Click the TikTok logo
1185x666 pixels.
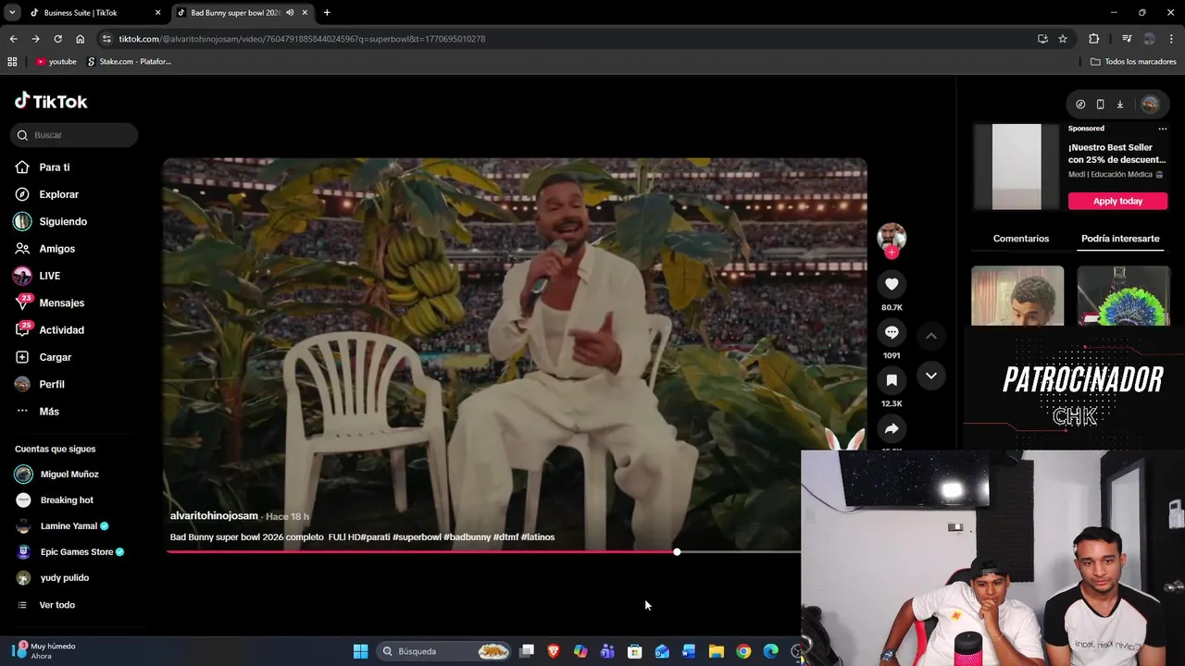pos(51,101)
